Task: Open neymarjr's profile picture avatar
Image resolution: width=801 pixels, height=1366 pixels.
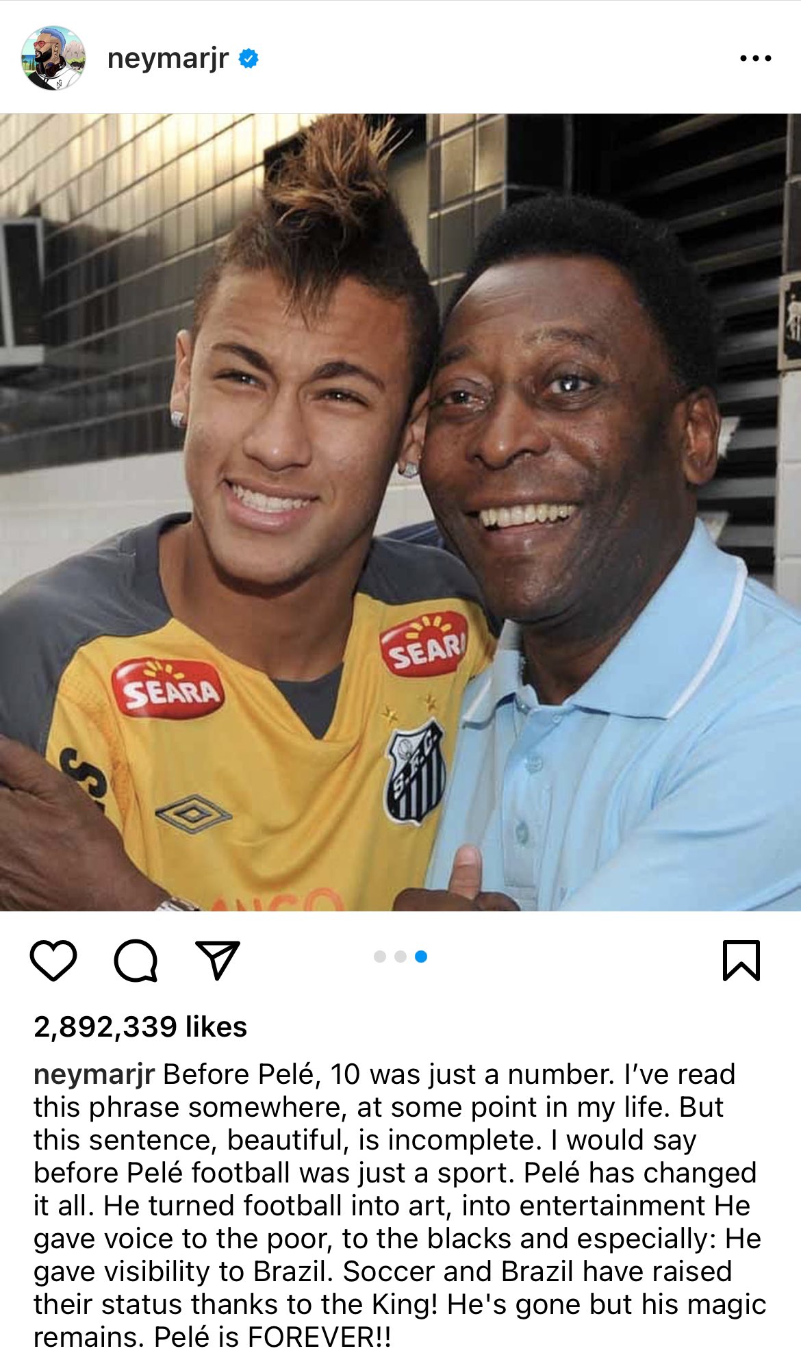Action: [x=53, y=58]
